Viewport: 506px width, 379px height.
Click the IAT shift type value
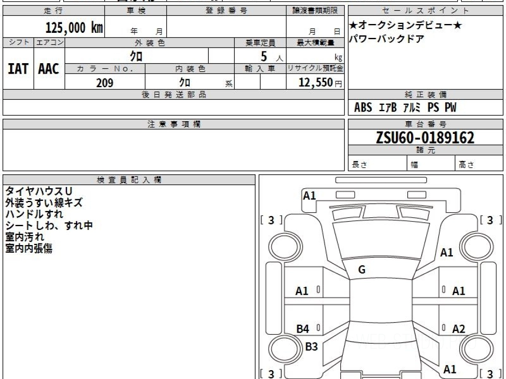(x=18, y=69)
